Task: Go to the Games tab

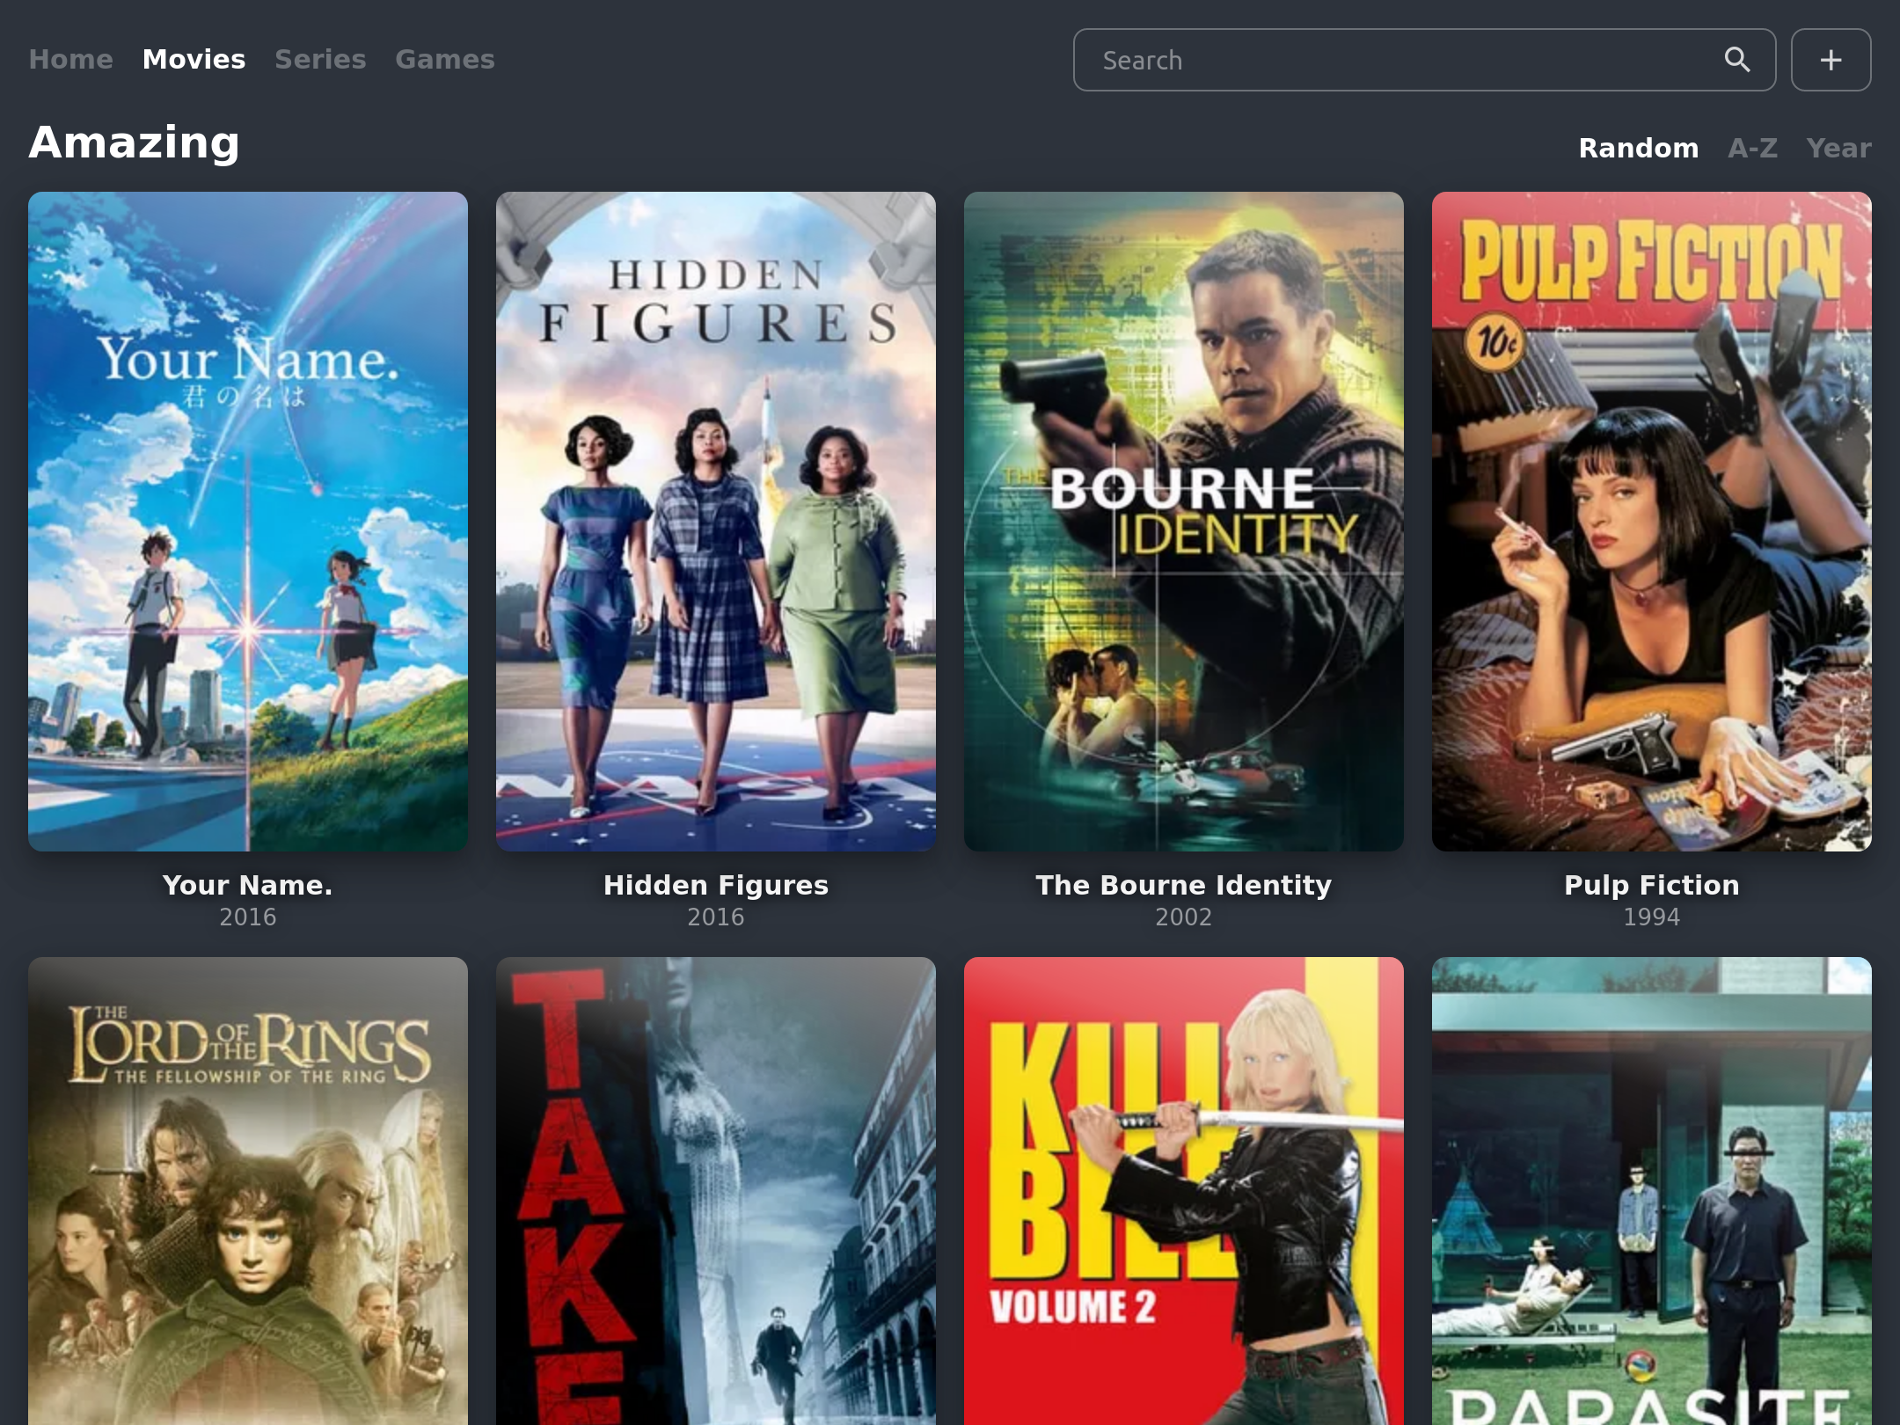Action: (444, 60)
